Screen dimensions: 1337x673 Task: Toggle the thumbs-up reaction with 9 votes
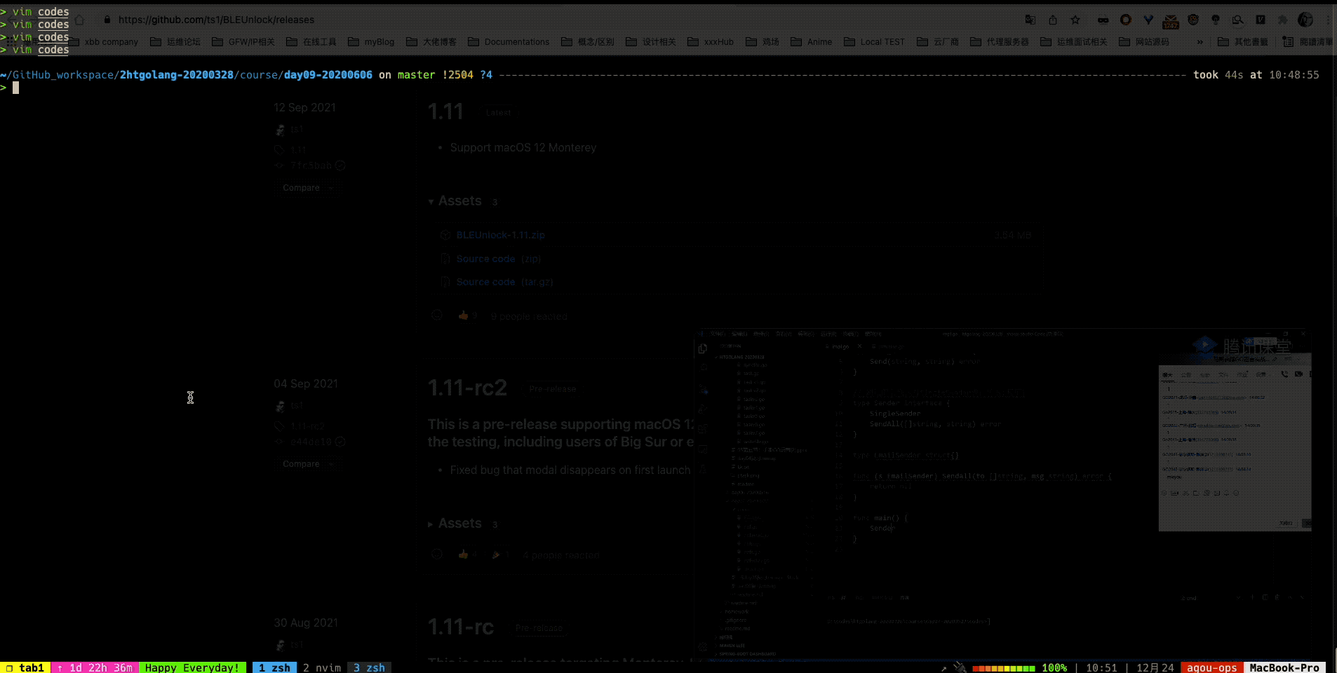pyautogui.click(x=467, y=315)
